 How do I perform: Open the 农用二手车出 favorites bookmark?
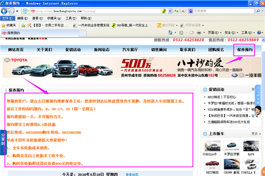click(48, 26)
